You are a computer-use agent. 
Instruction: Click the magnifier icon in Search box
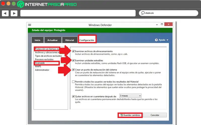point(143,13)
